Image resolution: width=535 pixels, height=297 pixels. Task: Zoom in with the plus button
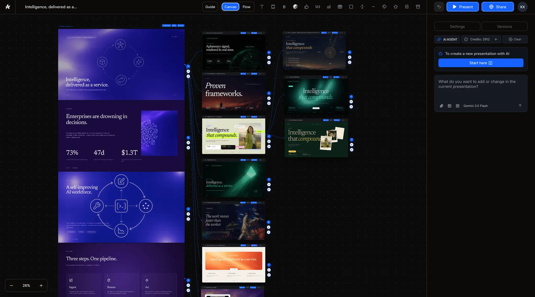(41, 286)
